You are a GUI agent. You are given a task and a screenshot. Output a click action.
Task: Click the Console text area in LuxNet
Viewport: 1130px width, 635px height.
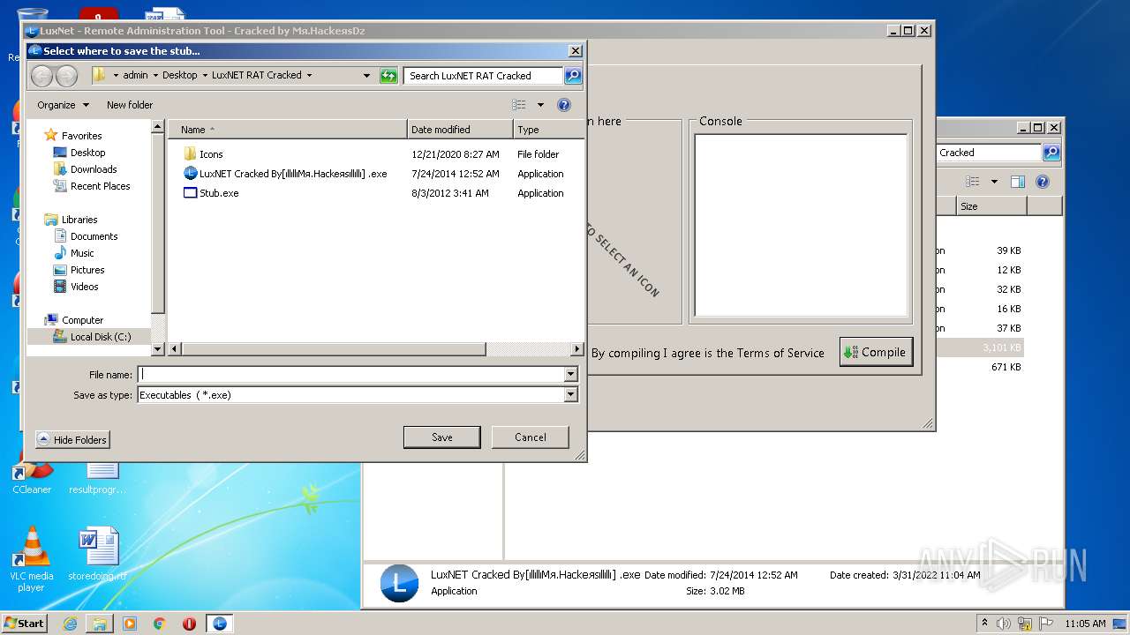801,225
